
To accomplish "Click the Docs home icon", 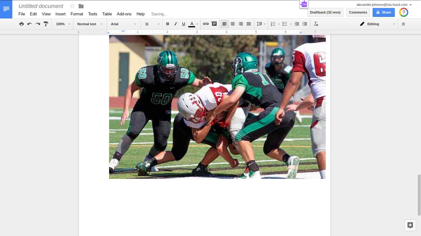I will tap(6, 9).
